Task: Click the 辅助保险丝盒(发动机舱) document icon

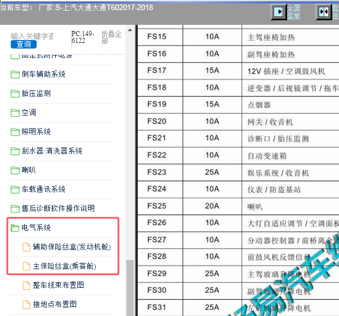Action: (27, 247)
